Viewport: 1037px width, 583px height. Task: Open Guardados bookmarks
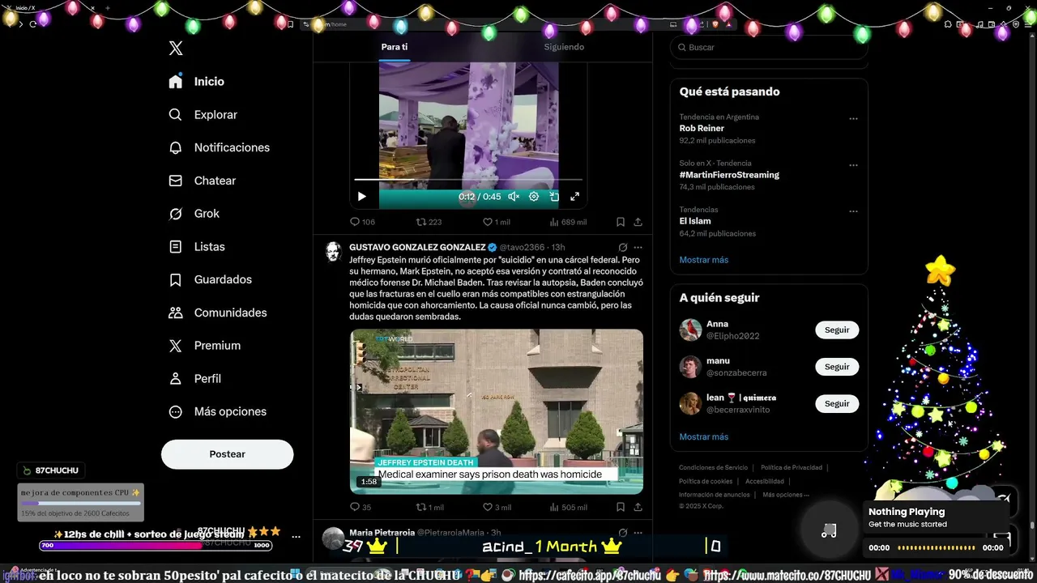210,279
